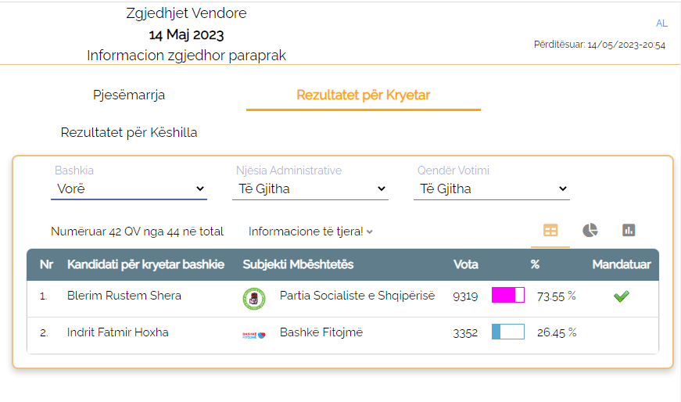Expand Informacione të tjera section
The height and width of the screenshot is (402, 681).
click(x=310, y=232)
